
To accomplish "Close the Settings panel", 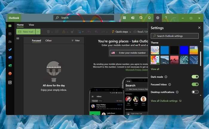I will click(199, 28).
